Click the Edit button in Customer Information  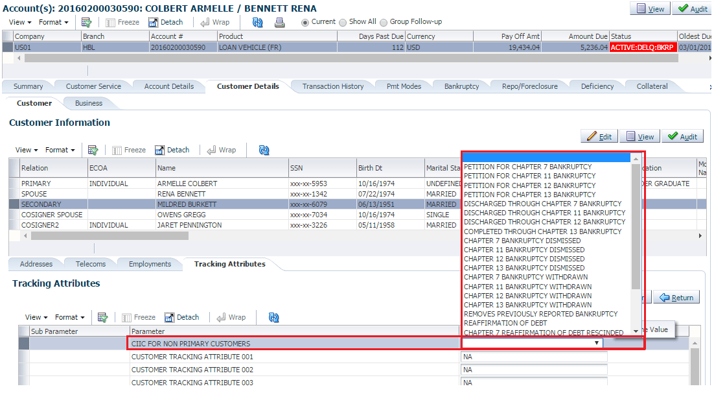[x=599, y=136]
